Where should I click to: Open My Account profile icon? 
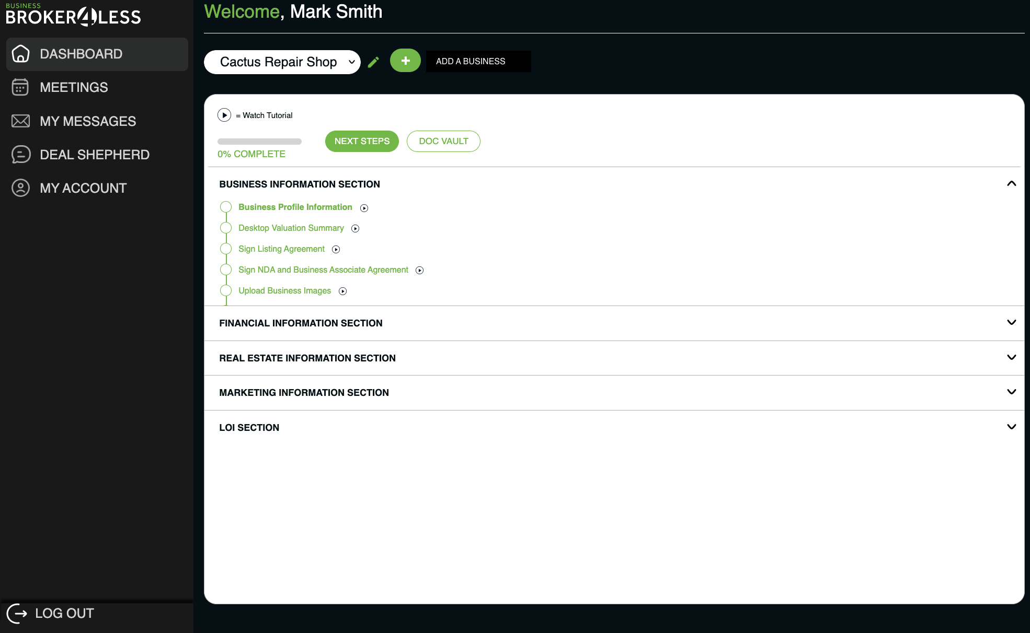(20, 187)
